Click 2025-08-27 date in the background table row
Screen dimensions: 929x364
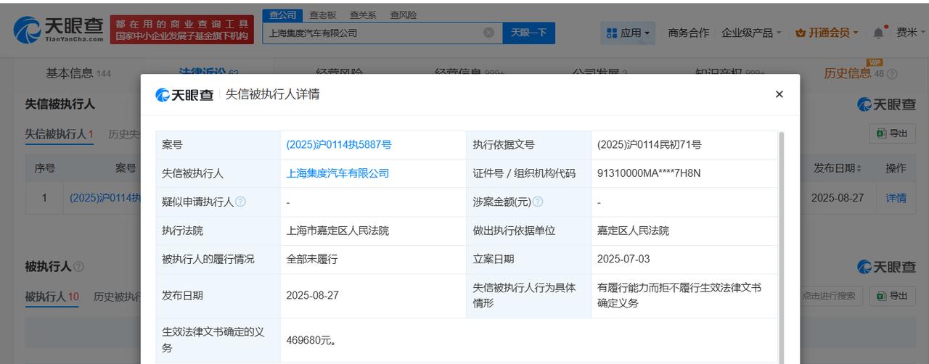pyautogui.click(x=838, y=197)
